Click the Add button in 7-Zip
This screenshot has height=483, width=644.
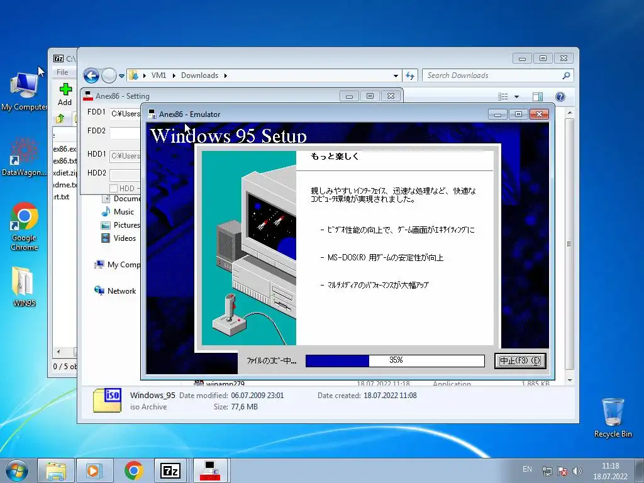[x=65, y=94]
